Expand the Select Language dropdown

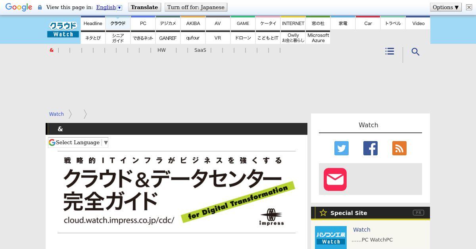(78, 143)
